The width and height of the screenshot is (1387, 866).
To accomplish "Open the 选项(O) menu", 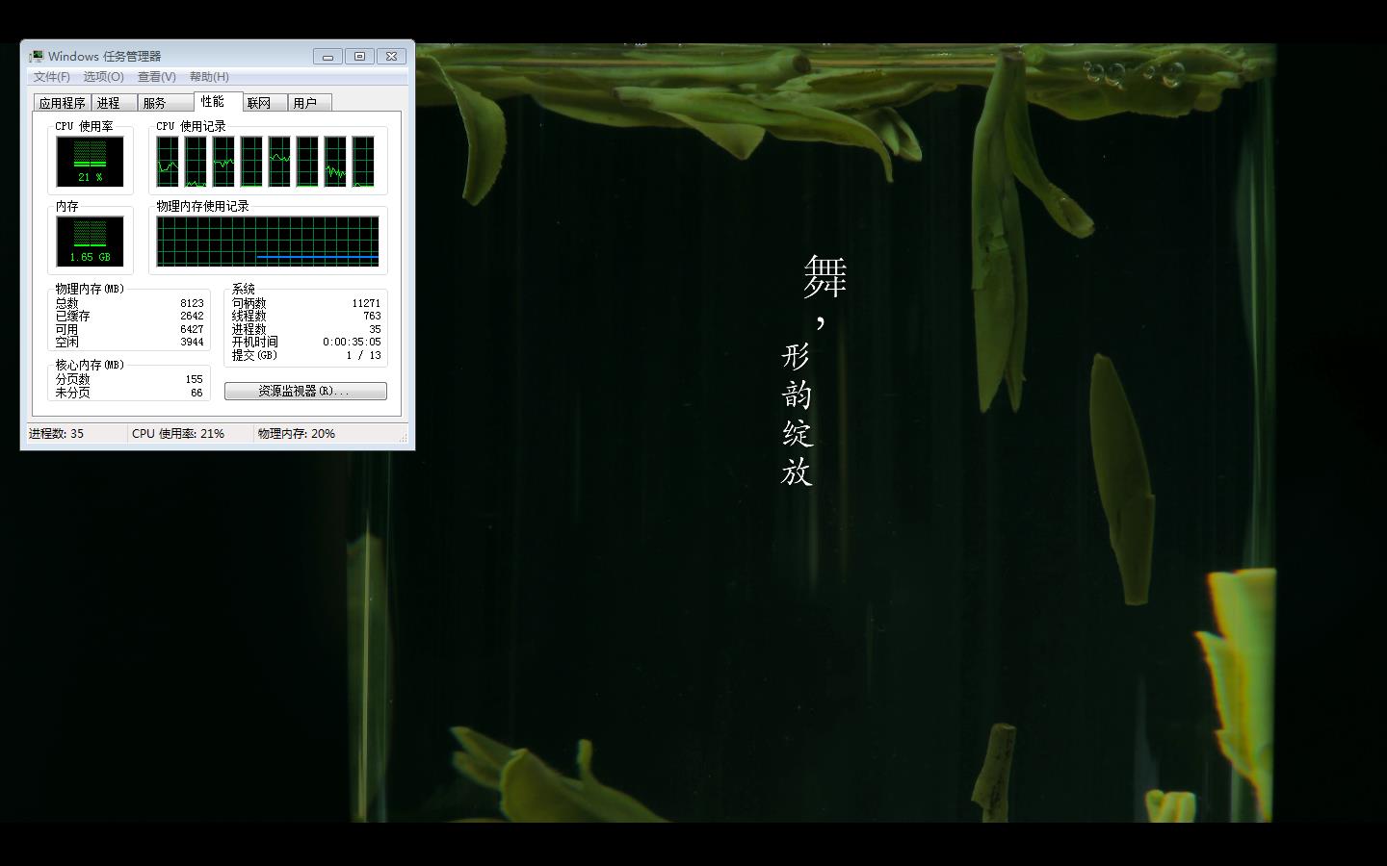I will coord(103,77).
